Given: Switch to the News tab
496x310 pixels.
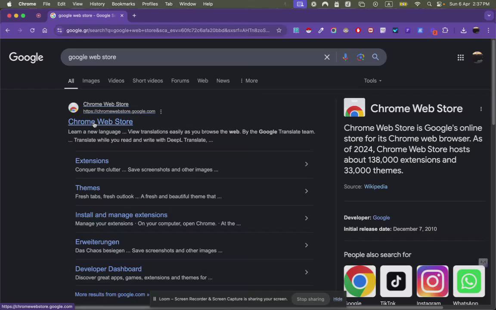Looking at the screenshot, I should click(223, 81).
